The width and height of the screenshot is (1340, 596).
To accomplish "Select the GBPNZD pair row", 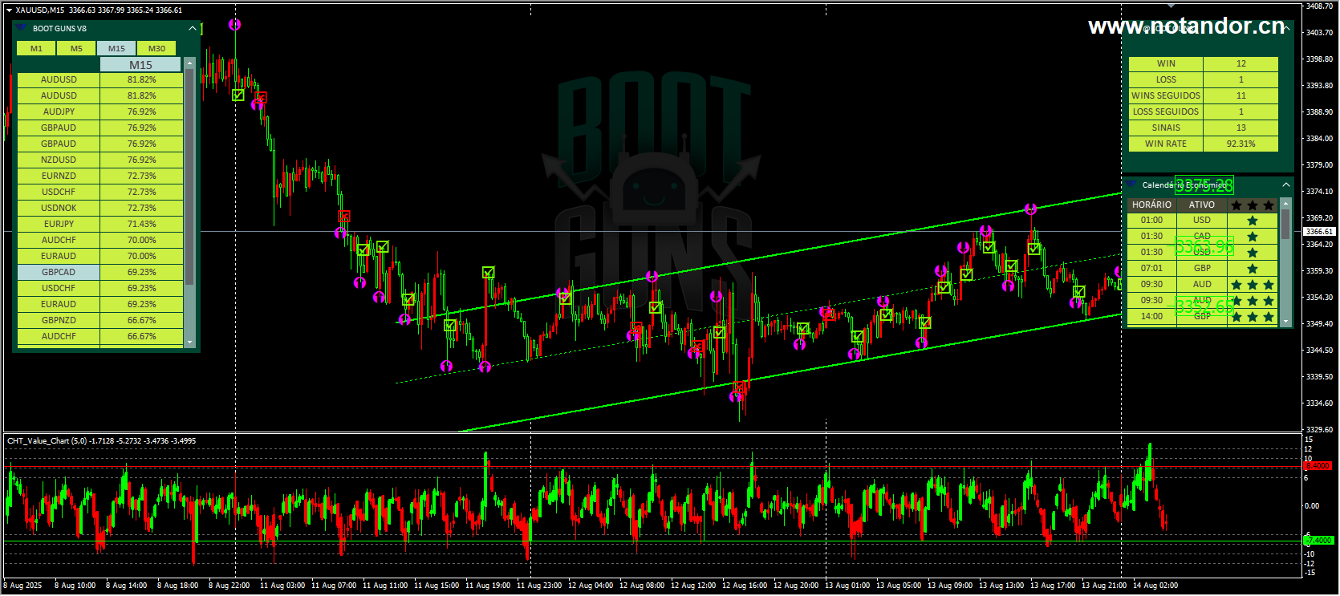I will 100,320.
